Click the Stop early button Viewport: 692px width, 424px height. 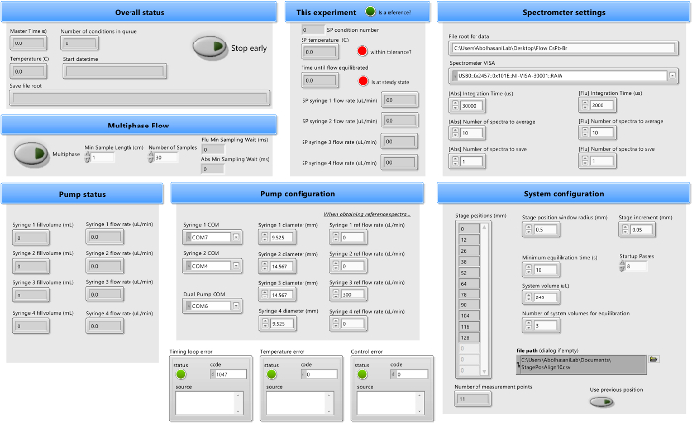(x=209, y=47)
